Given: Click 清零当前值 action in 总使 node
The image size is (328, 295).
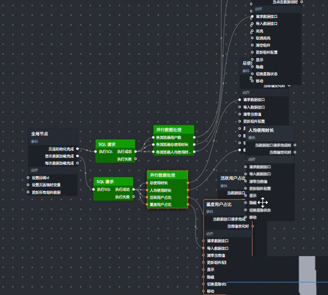Looking at the screenshot, I should pyautogui.click(x=252, y=114).
